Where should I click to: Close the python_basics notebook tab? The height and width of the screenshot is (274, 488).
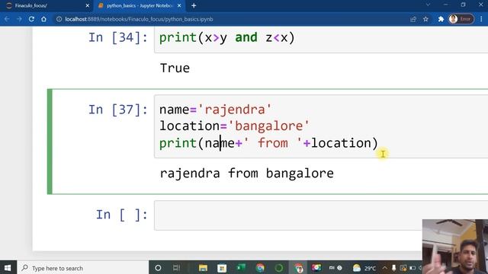click(x=179, y=5)
